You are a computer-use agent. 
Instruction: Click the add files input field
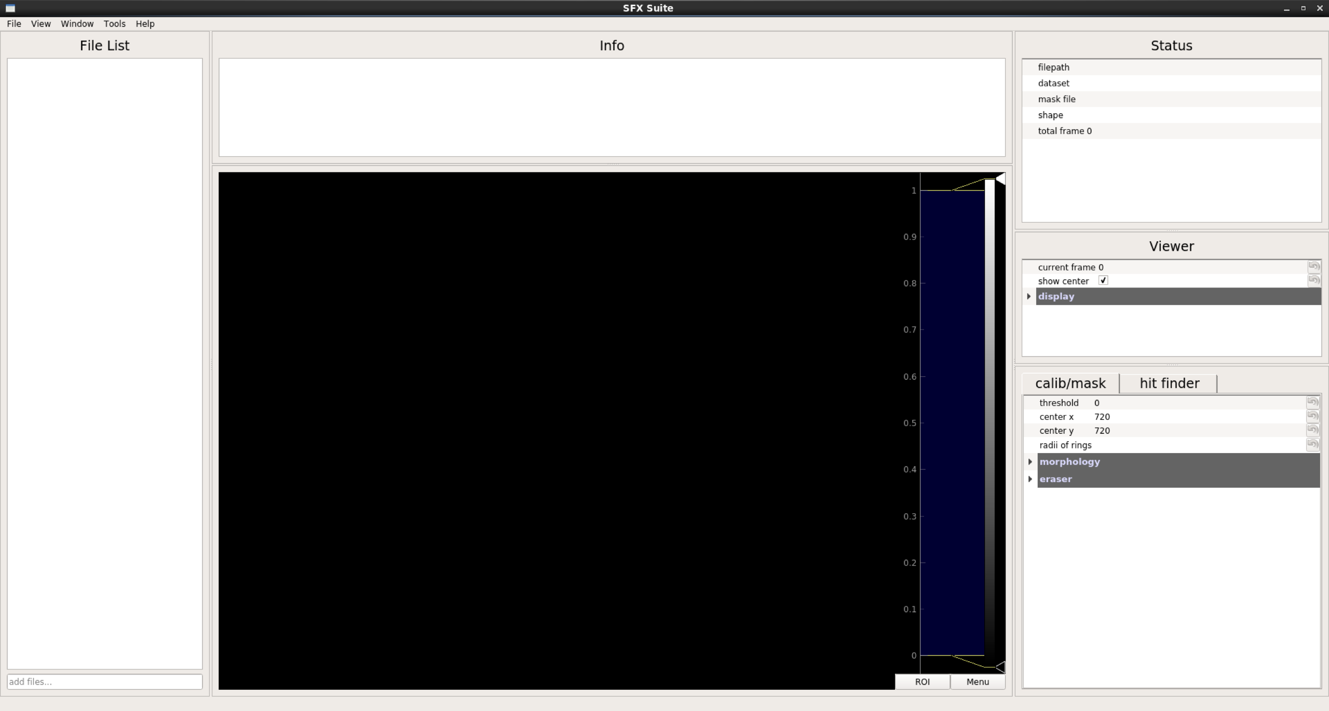104,681
